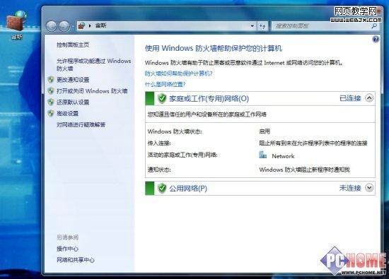Open the firewall desktop shortcut icon
Screen dimensions: 389x279
pos(16,24)
